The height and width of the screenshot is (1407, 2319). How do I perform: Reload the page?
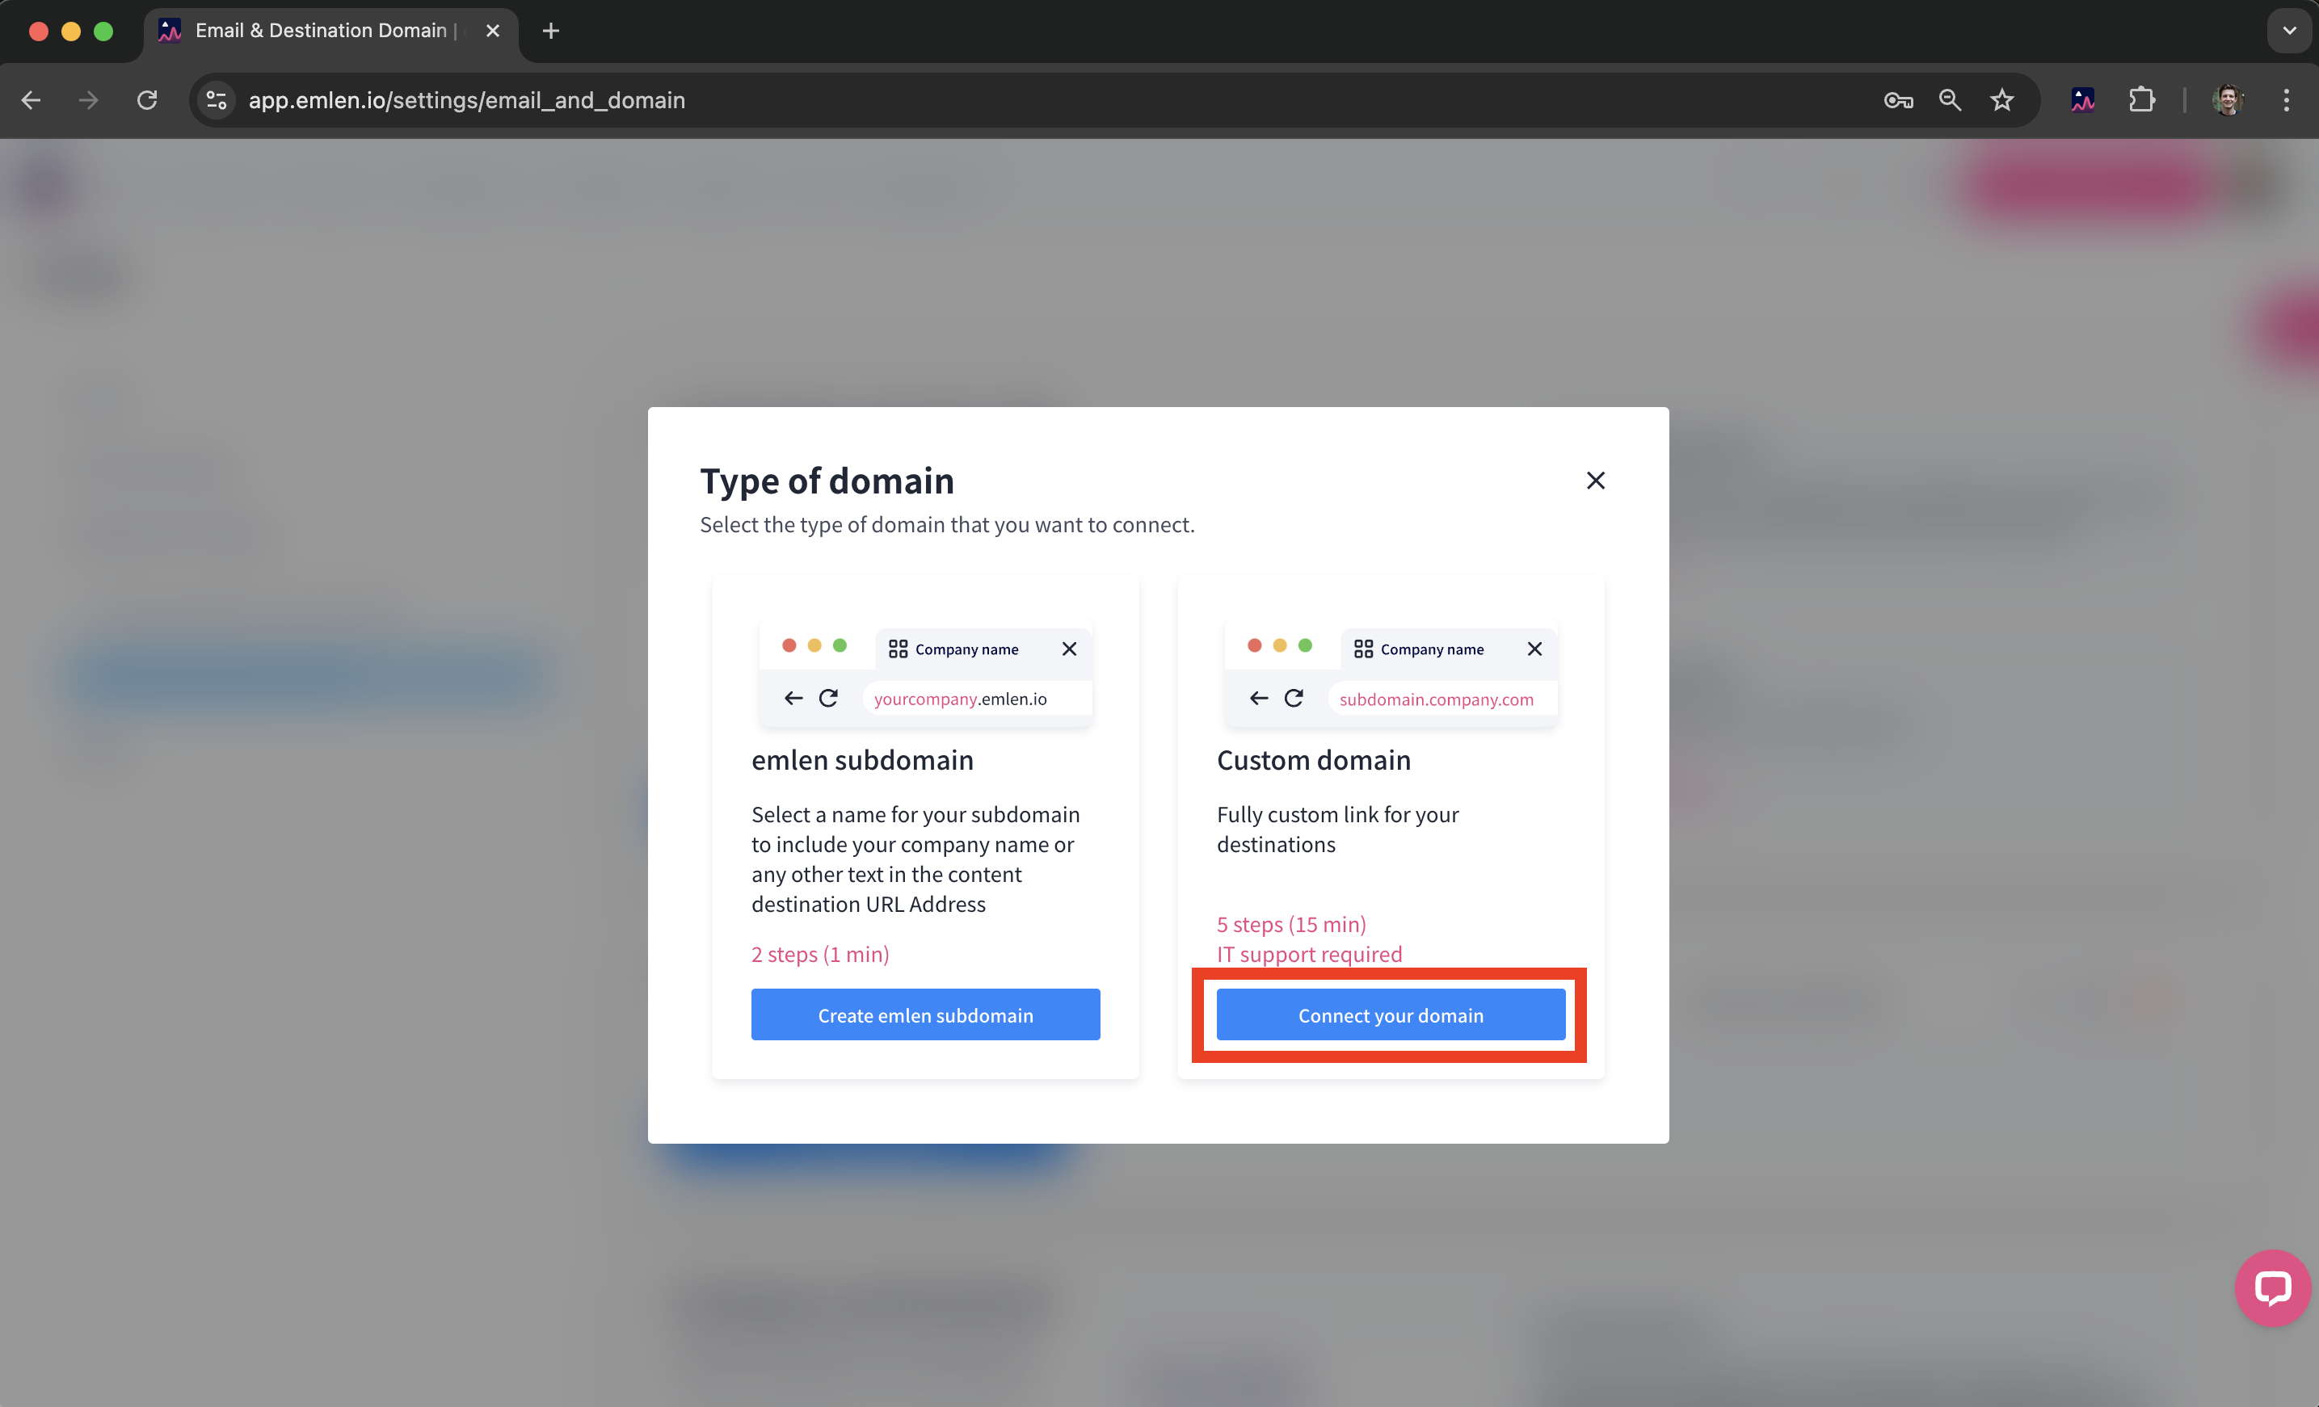pyautogui.click(x=147, y=99)
